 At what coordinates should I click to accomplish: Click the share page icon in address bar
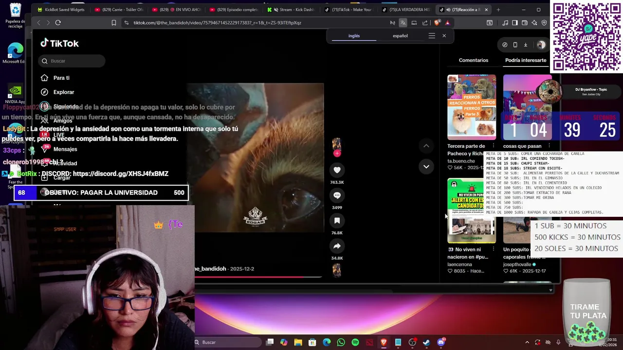click(425, 22)
